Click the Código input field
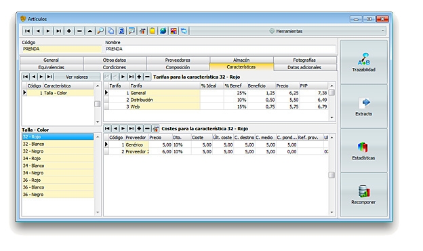The width and height of the screenshot is (423, 251). point(62,49)
